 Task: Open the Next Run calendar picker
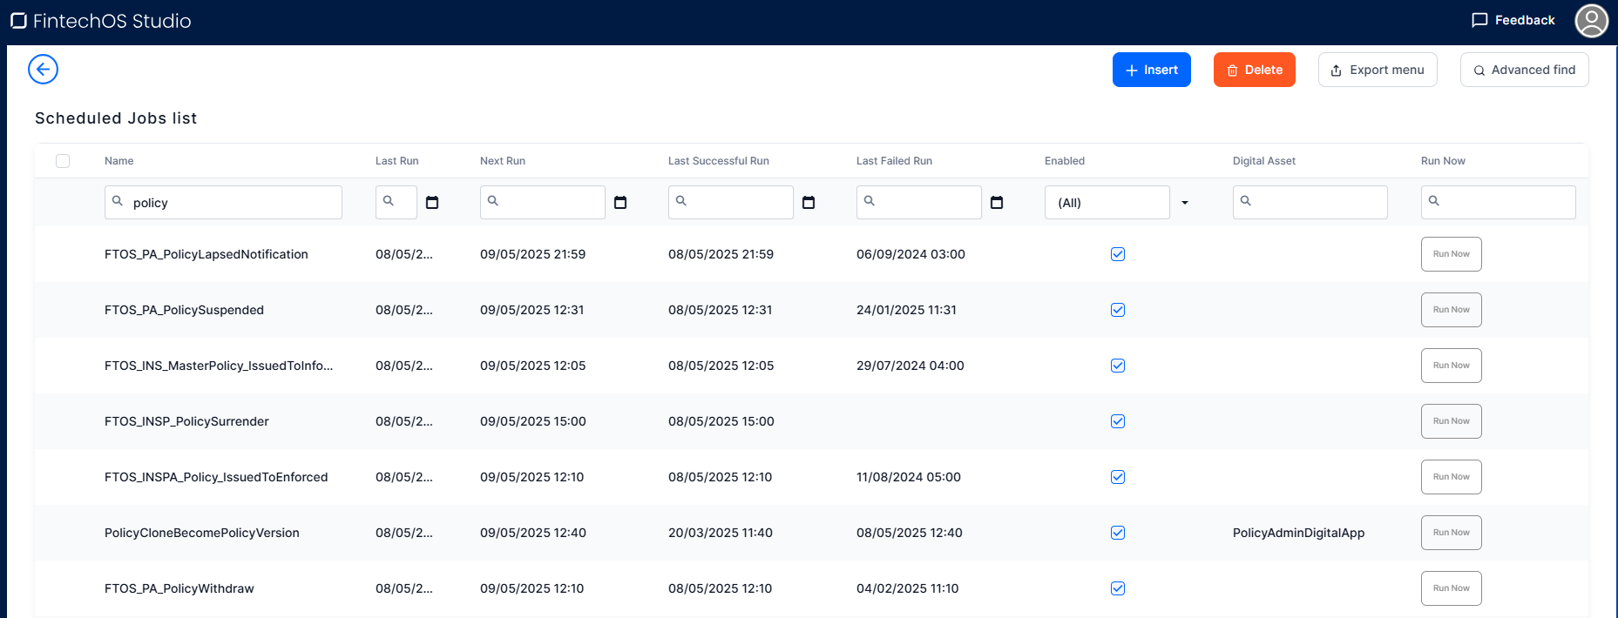(620, 203)
